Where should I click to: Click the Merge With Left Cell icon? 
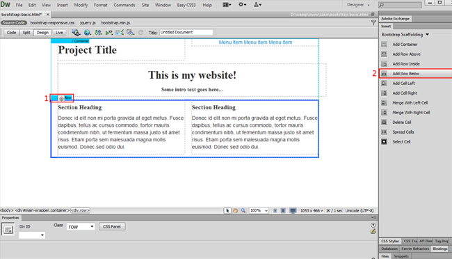[x=384, y=103]
